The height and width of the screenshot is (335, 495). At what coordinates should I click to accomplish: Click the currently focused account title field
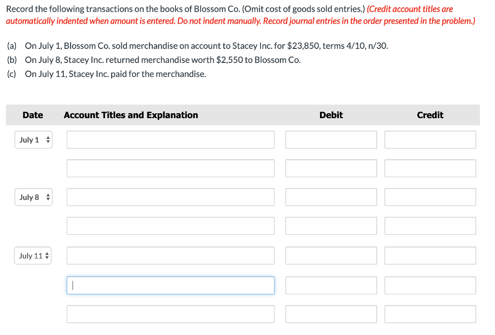170,285
